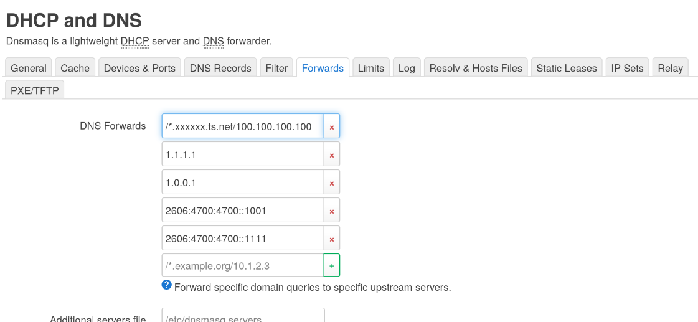Remove the ts.net DNS forward entry
The image size is (698, 322).
coord(332,126)
